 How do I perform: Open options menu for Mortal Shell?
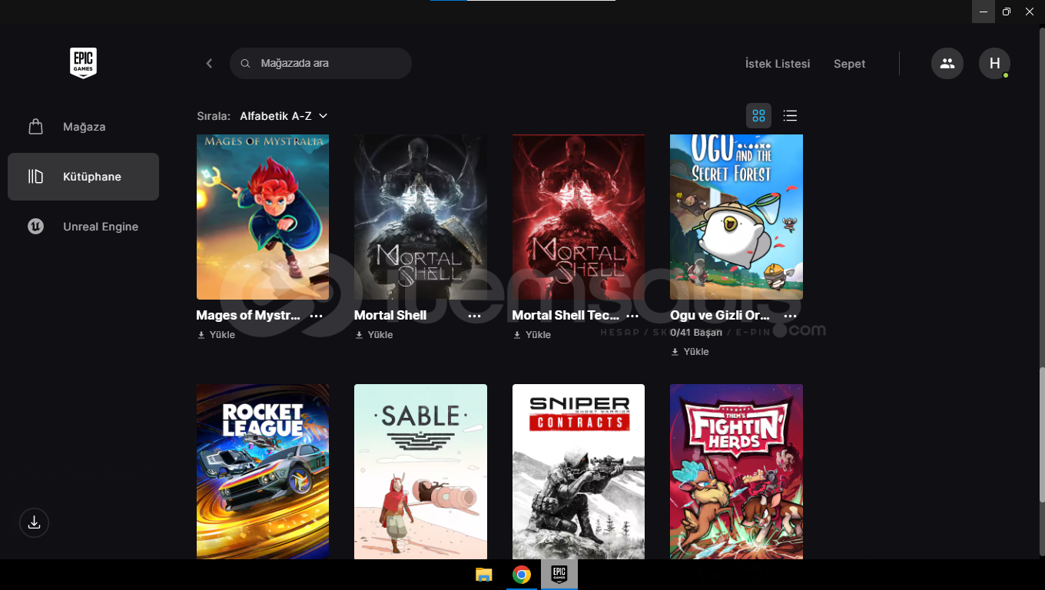[x=474, y=316]
